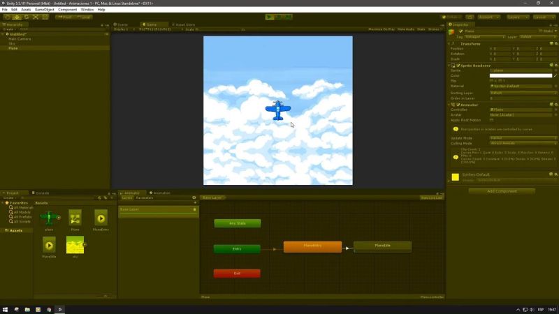This screenshot has height=314, width=559.
Task: Open Sprite Renderer help book icon
Action: [551, 66]
